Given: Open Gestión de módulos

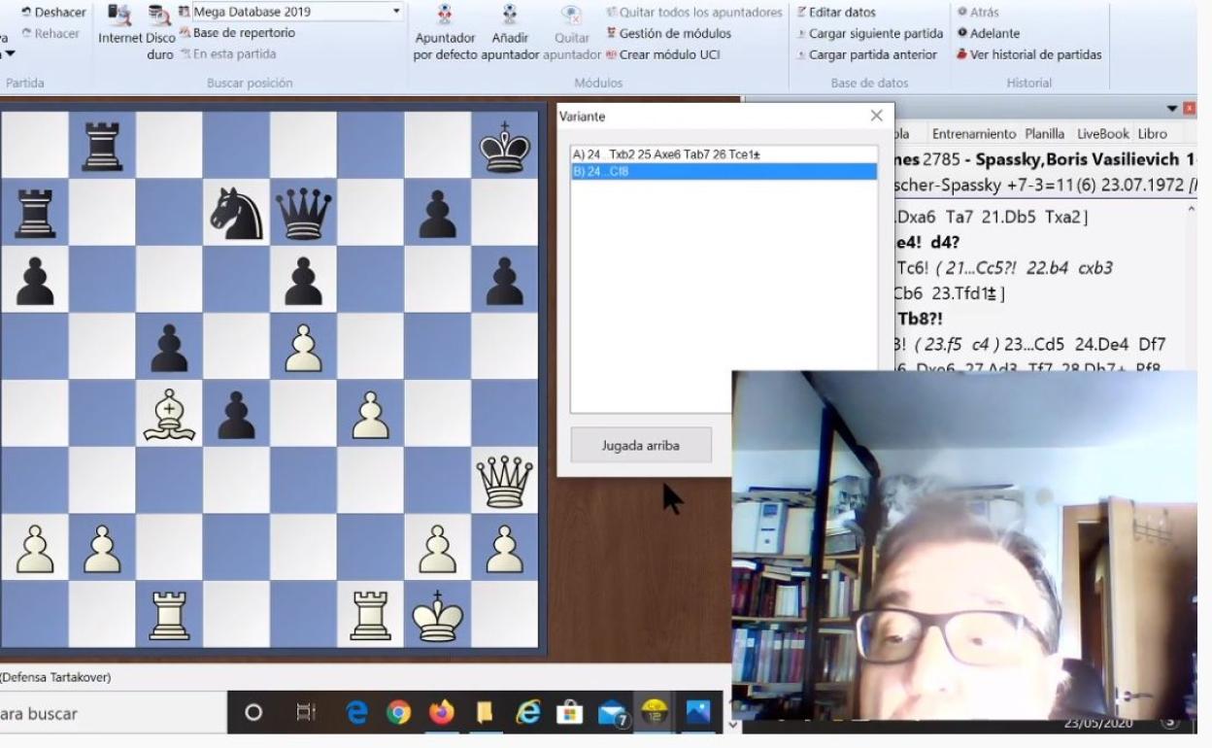Looking at the screenshot, I should (x=668, y=33).
